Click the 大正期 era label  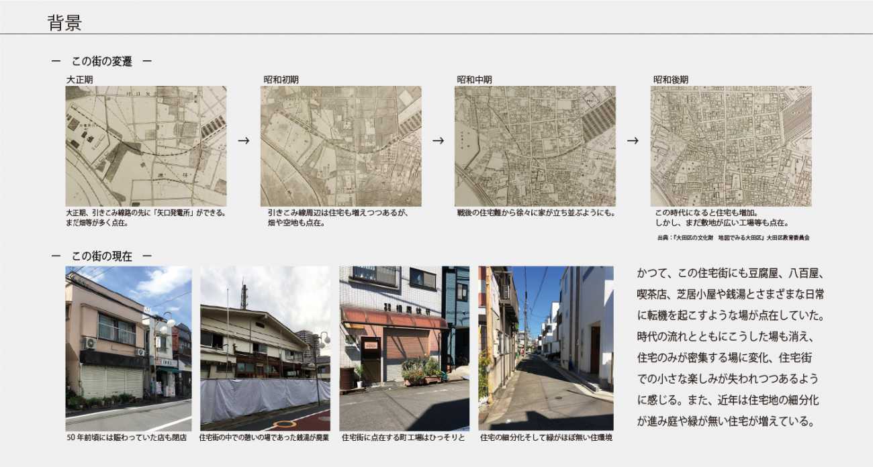tap(79, 79)
